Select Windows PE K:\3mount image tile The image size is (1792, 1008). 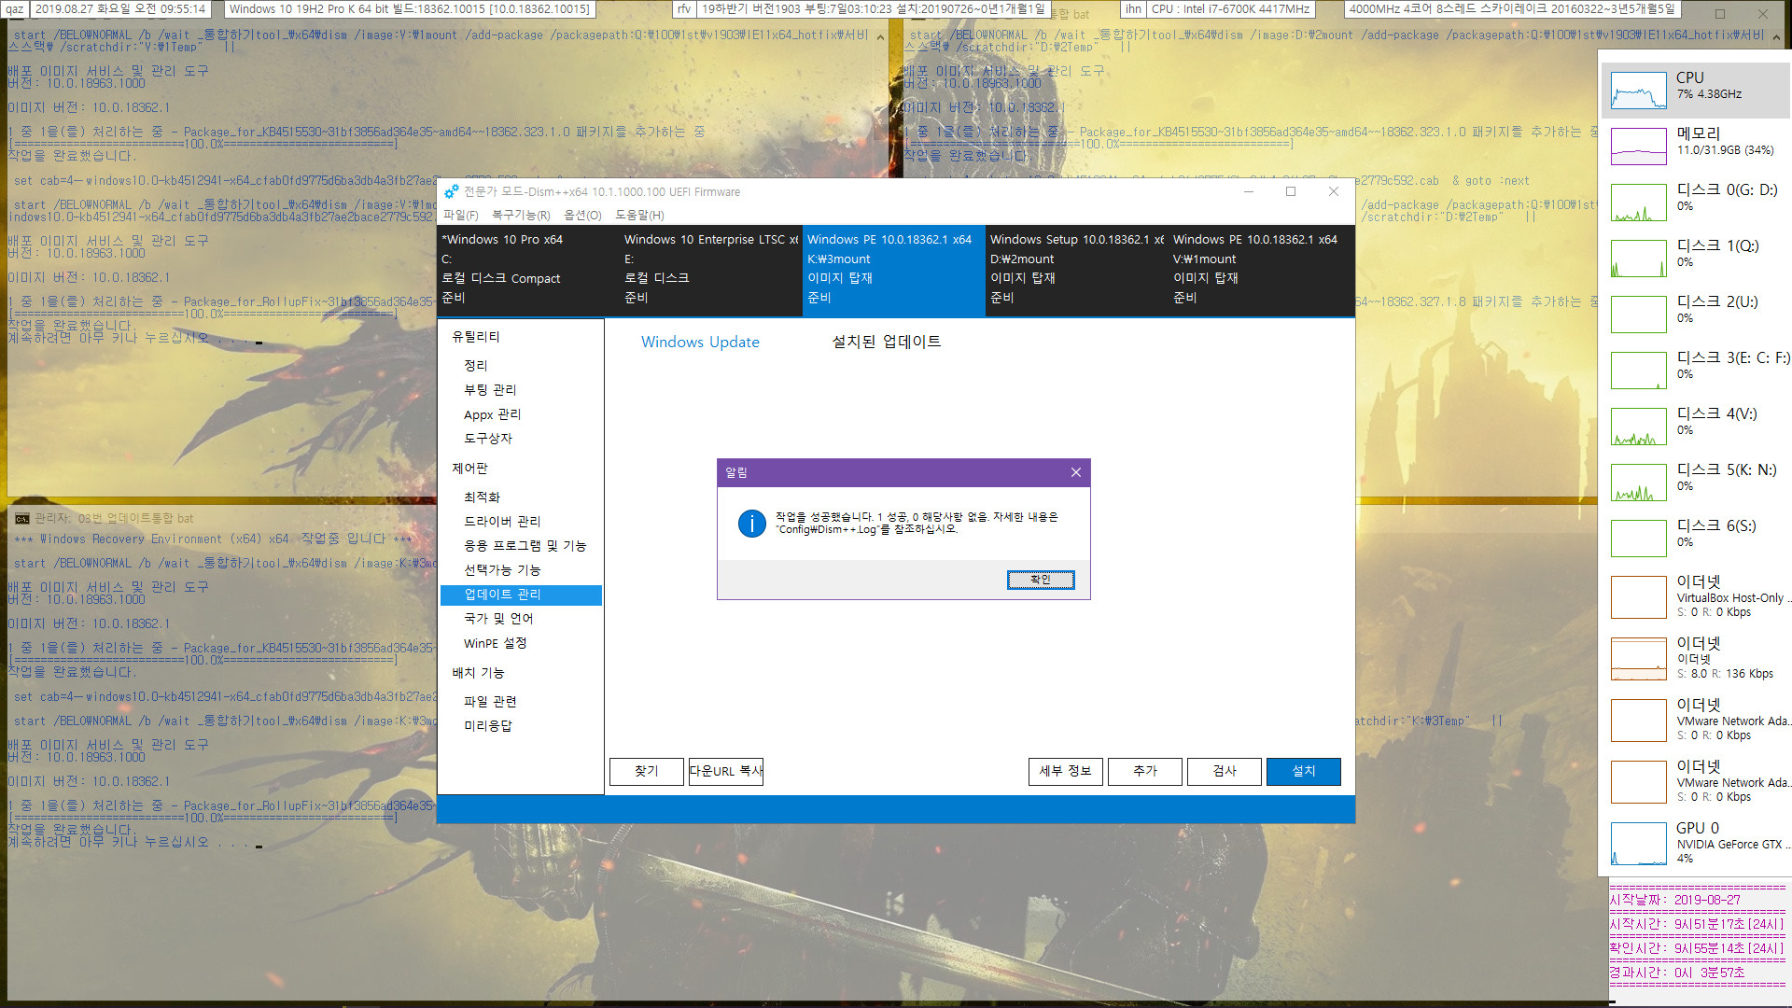pos(894,269)
